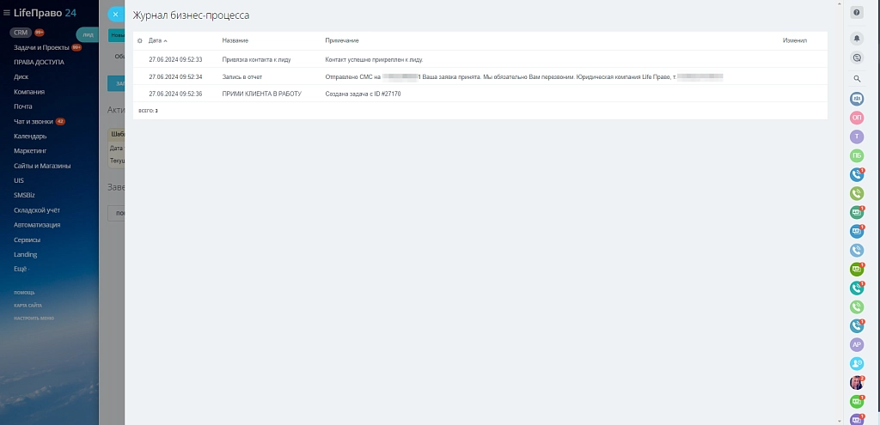The image size is (880, 425).
Task: Go to Автоматизация in sidebar
Action: click(x=37, y=225)
